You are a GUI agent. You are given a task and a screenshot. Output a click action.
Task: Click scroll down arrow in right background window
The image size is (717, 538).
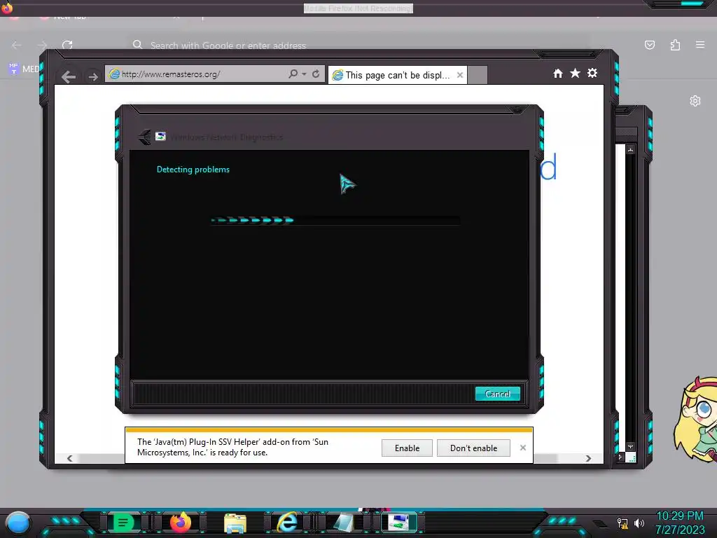[631, 446]
